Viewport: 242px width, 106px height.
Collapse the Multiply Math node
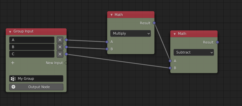pyautogui.click(x=112, y=15)
